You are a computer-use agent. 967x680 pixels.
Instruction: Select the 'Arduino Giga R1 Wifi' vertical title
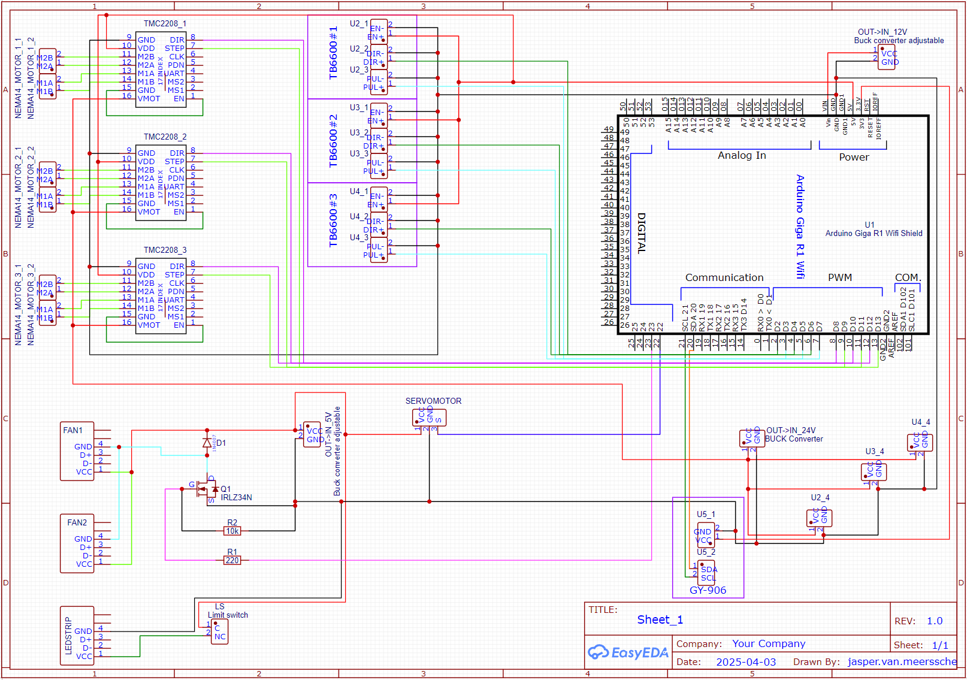(800, 226)
